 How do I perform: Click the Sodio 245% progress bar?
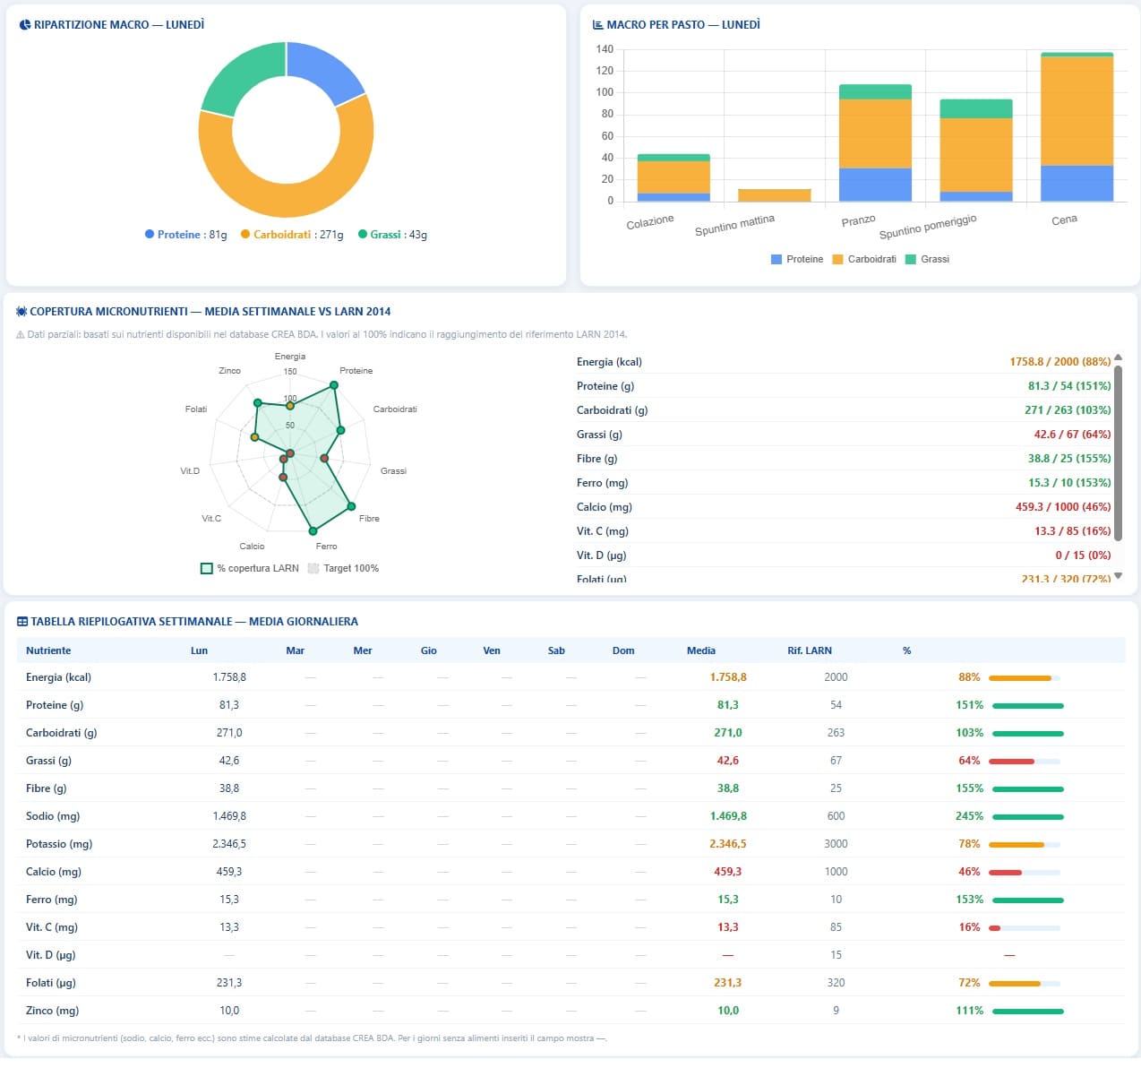(1028, 817)
